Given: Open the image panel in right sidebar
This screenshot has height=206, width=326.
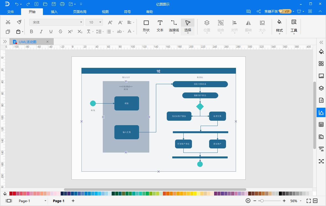Looking at the screenshot, I should [321, 76].
